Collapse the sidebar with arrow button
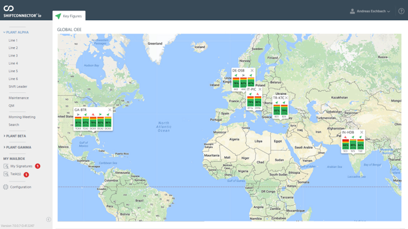 [x=48, y=219]
